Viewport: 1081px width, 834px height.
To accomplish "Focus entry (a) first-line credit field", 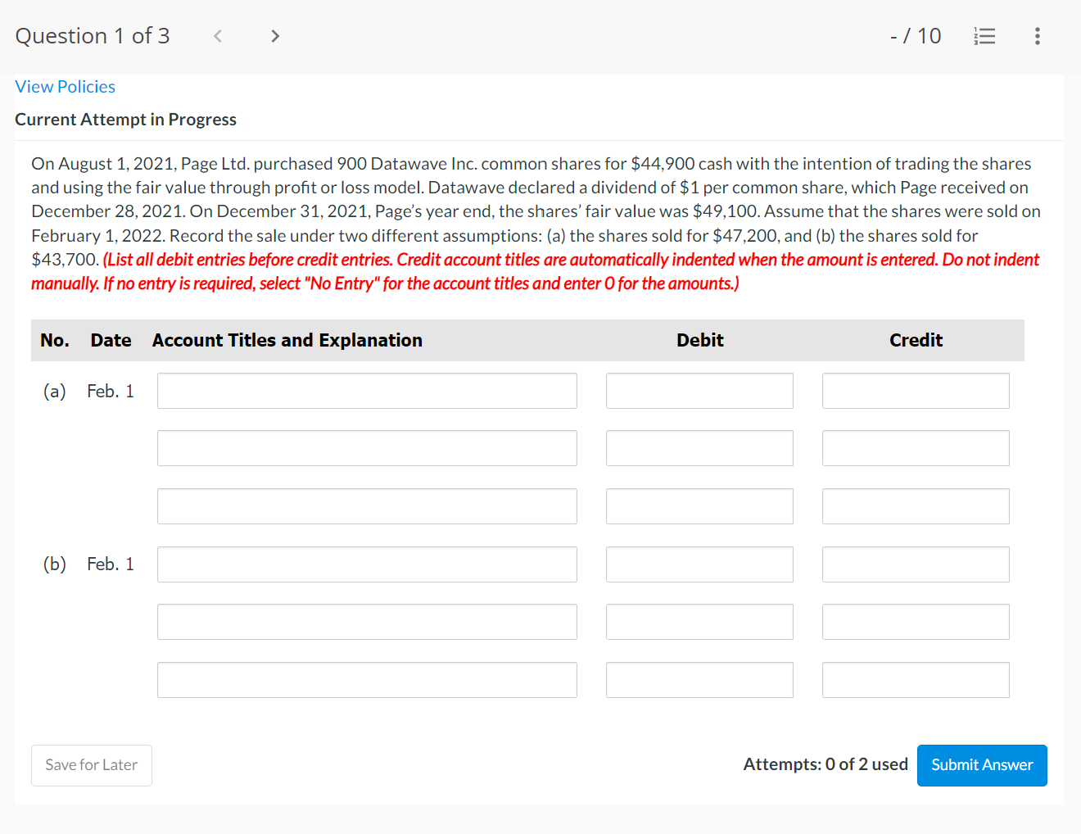I will coord(916,391).
